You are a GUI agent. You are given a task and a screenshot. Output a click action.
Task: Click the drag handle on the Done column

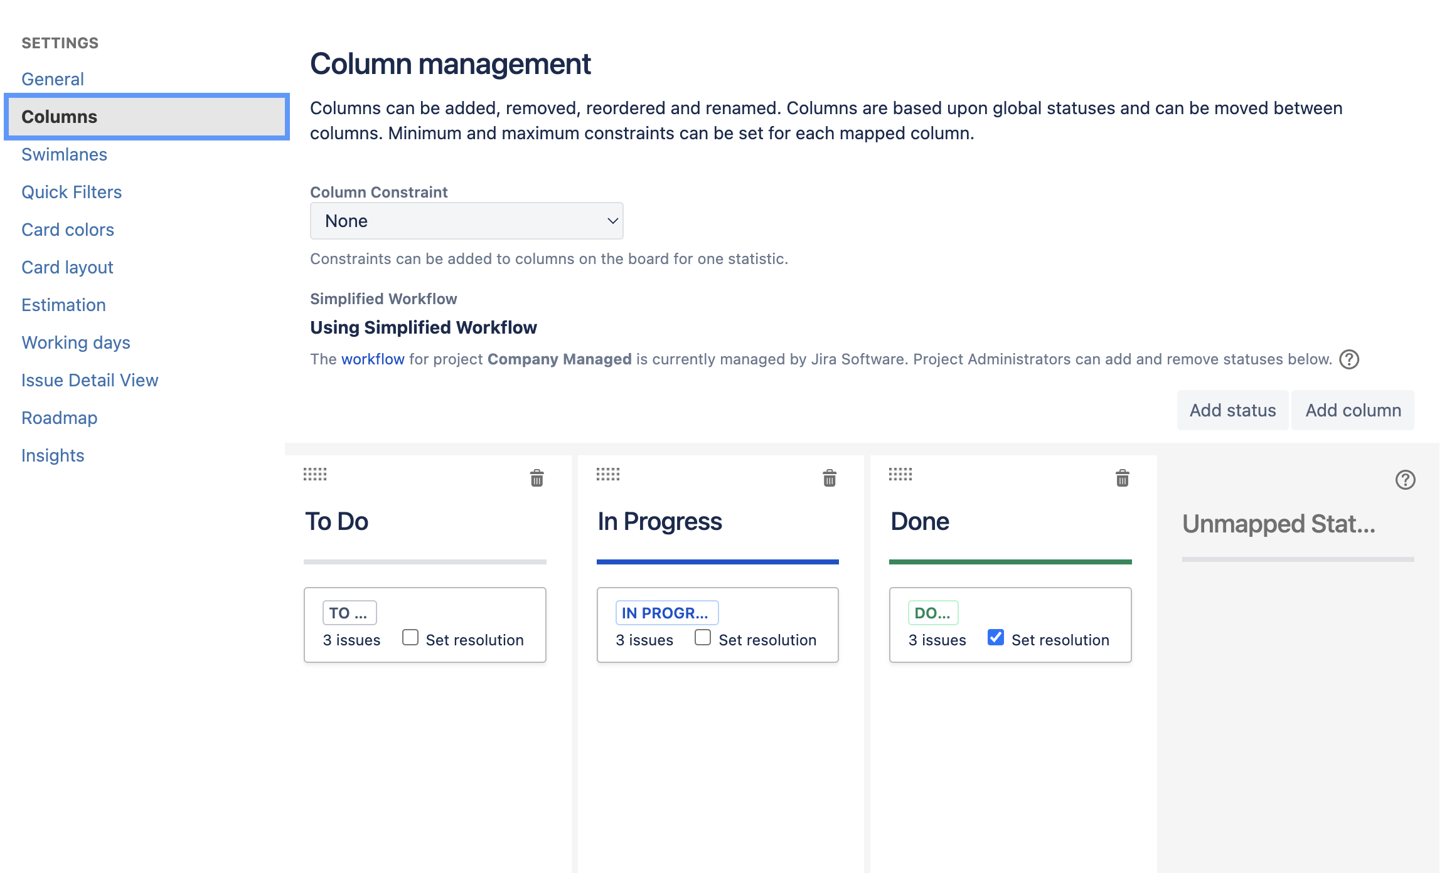click(x=900, y=475)
